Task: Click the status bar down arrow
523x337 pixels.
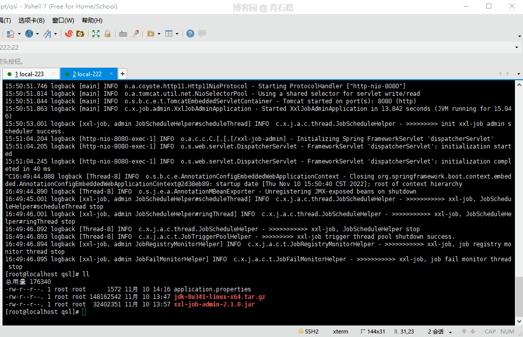Action: (x=473, y=331)
